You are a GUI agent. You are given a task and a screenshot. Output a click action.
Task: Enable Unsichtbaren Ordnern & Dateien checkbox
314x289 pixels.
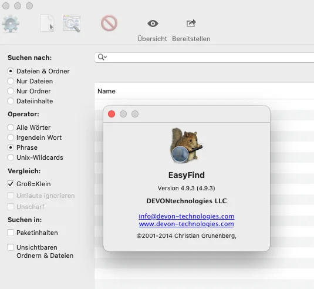tap(11, 247)
